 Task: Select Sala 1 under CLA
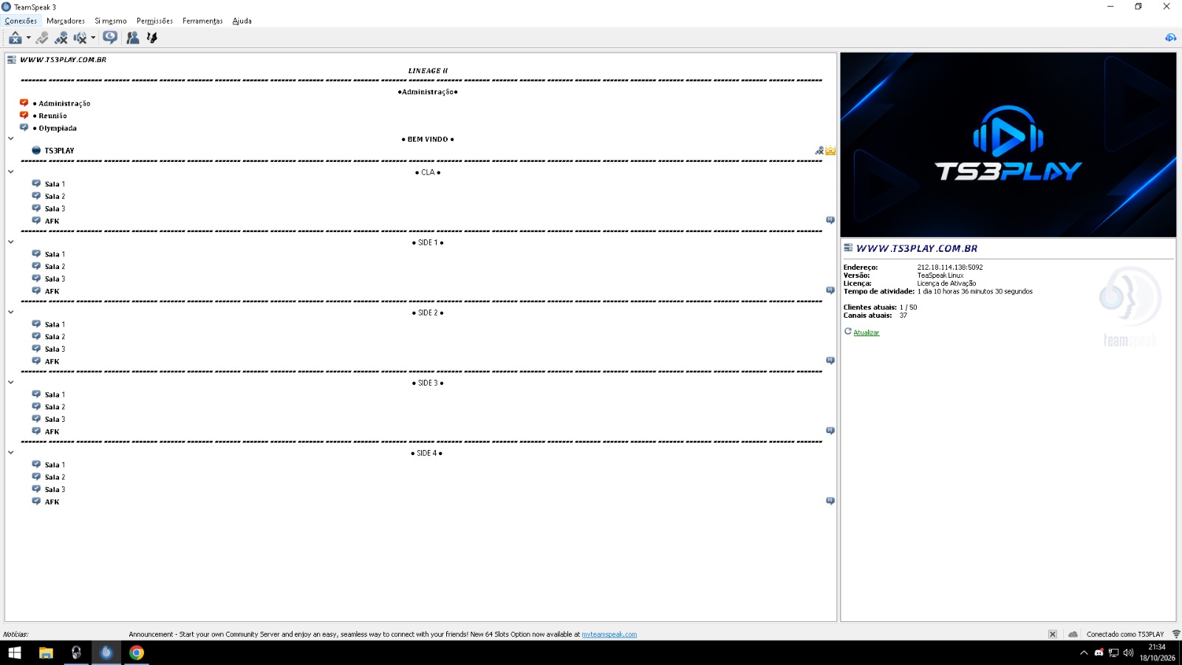coord(55,185)
